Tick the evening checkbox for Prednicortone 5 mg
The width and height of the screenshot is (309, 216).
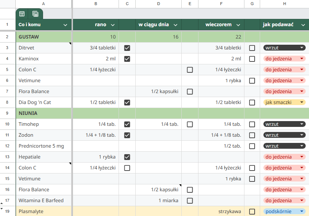tap(252, 146)
